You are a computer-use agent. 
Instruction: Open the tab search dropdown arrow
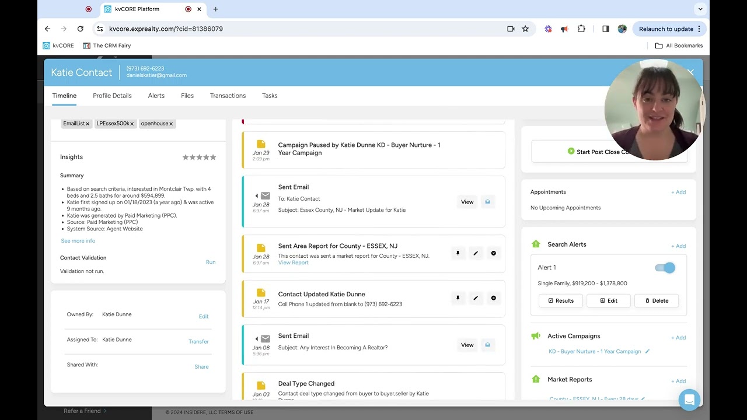tap(700, 9)
